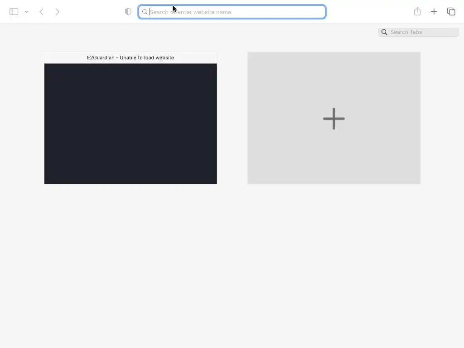Go forward to the next page

tap(58, 12)
